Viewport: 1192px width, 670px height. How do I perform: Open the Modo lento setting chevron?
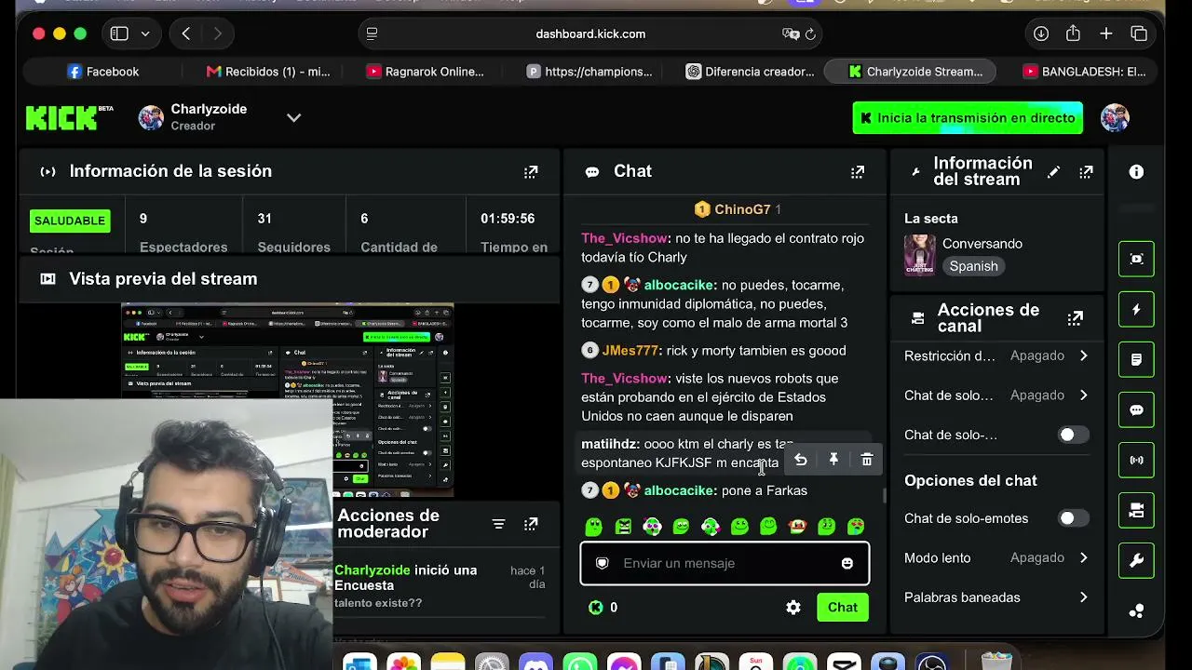point(1083,557)
